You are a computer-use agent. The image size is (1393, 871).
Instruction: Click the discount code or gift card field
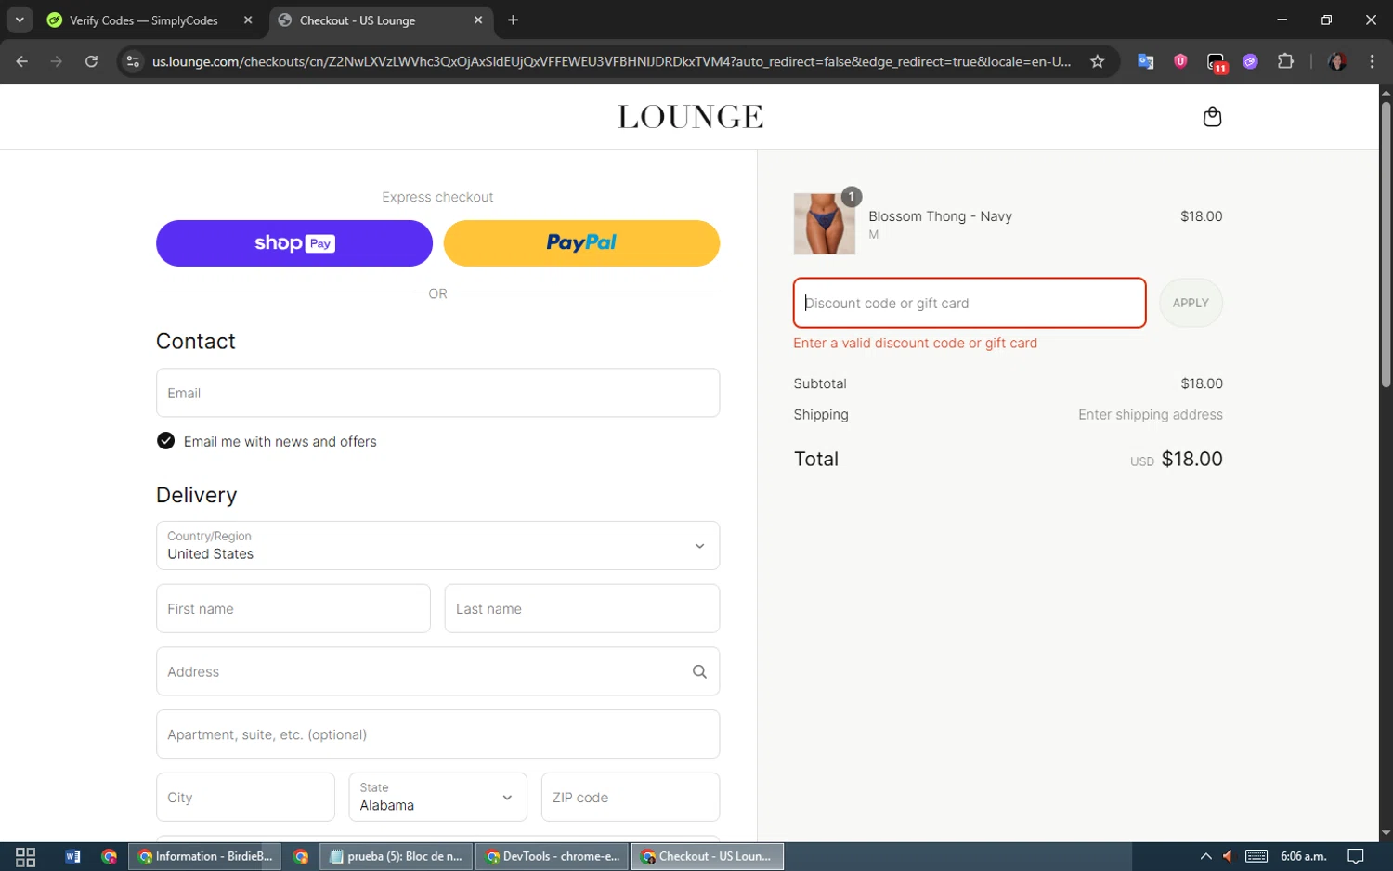click(970, 303)
